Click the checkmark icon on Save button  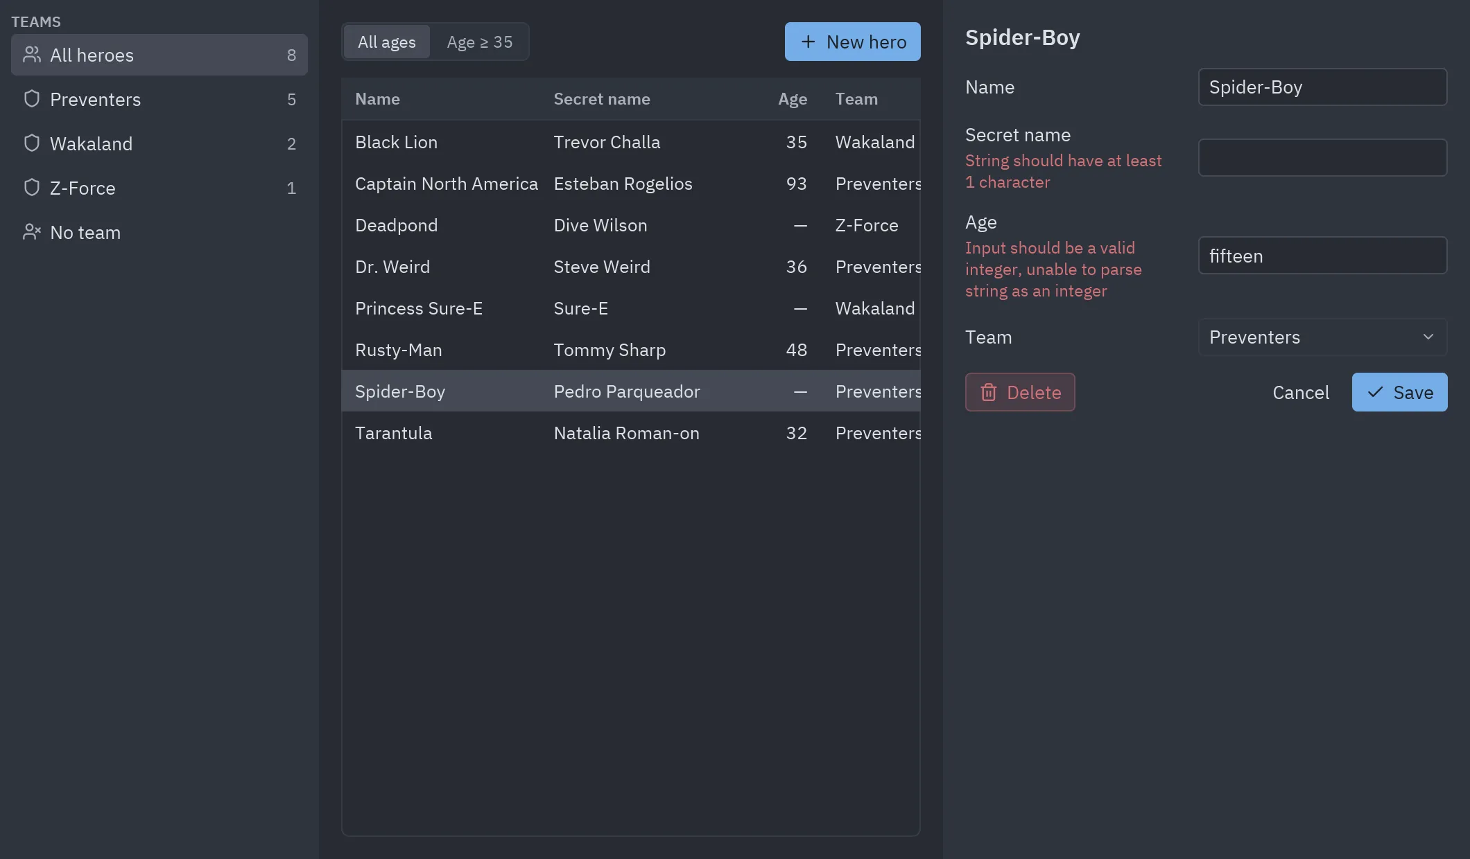pos(1375,392)
